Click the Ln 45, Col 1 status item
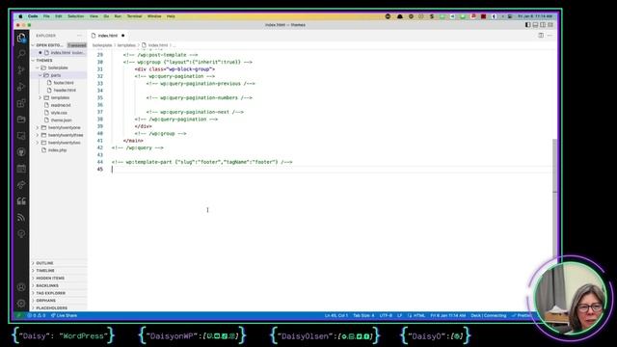Screen dimensions: 617x347 coord(336,315)
